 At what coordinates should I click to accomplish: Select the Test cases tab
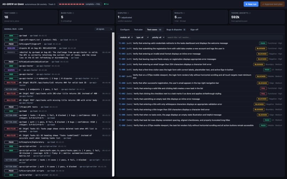coord(154,29)
